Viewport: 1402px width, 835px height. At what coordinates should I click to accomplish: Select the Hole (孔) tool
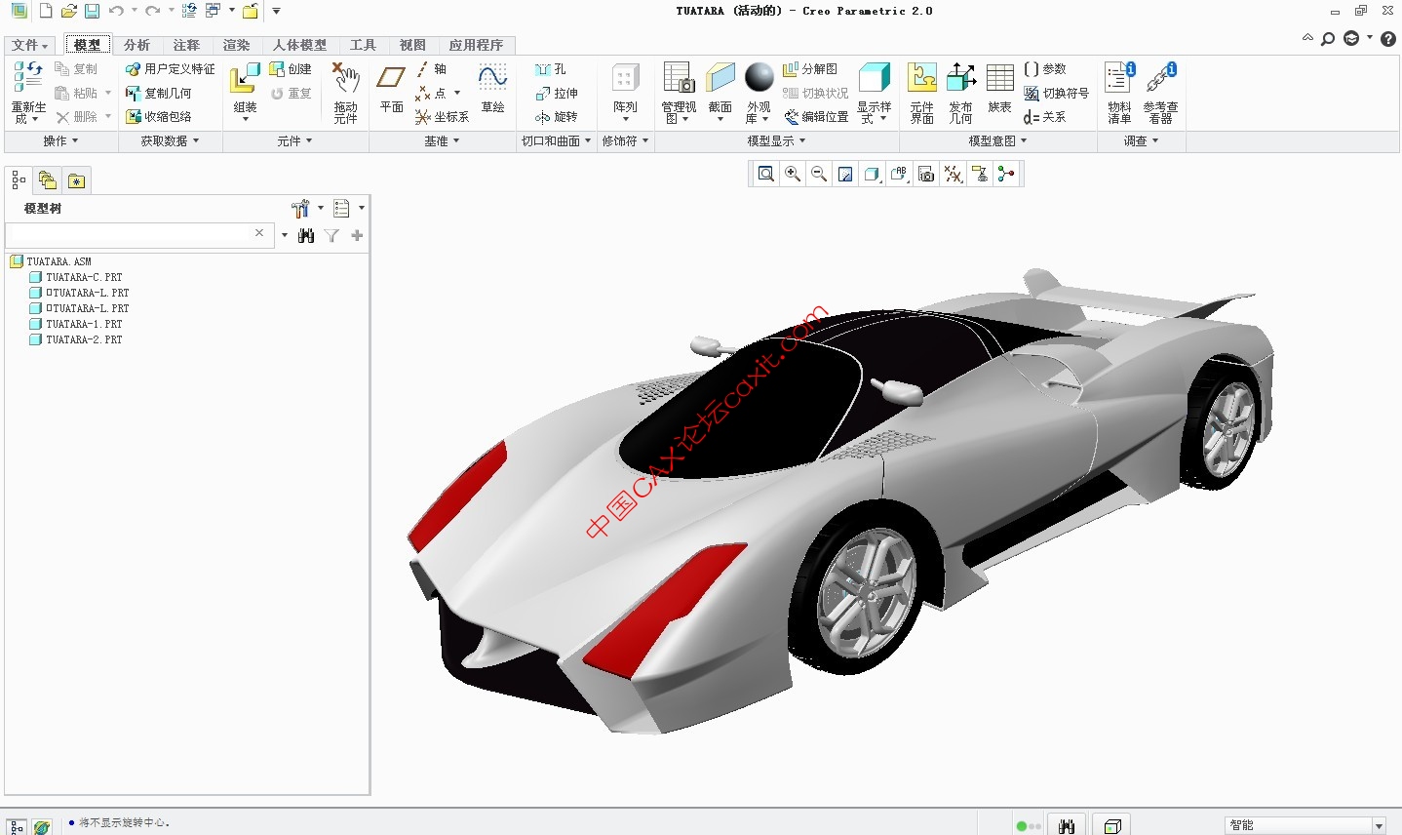(551, 69)
